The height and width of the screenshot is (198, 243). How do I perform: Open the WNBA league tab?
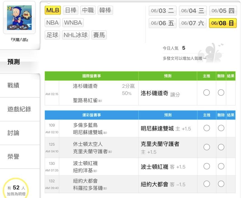73,23
